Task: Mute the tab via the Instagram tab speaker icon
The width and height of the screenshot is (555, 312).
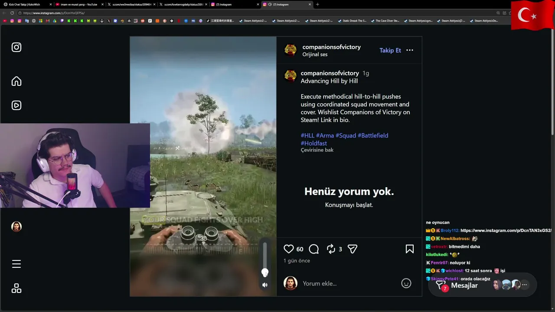Action: point(270,4)
